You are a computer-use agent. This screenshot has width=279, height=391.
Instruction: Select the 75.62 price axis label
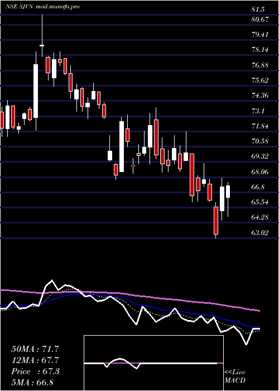pos(260,80)
